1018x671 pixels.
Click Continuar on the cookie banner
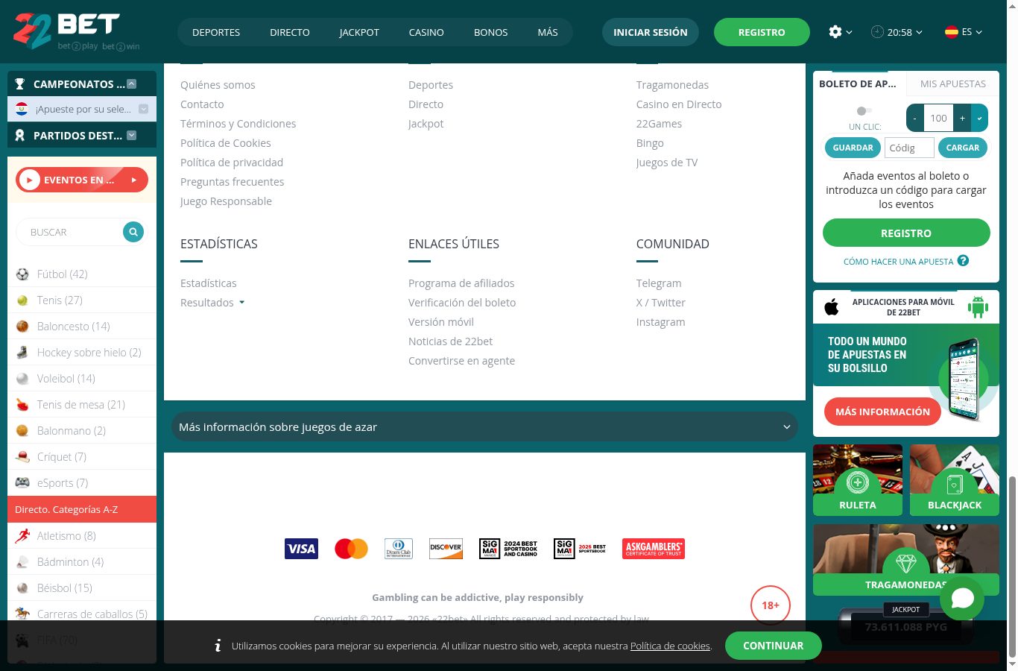[x=774, y=646]
